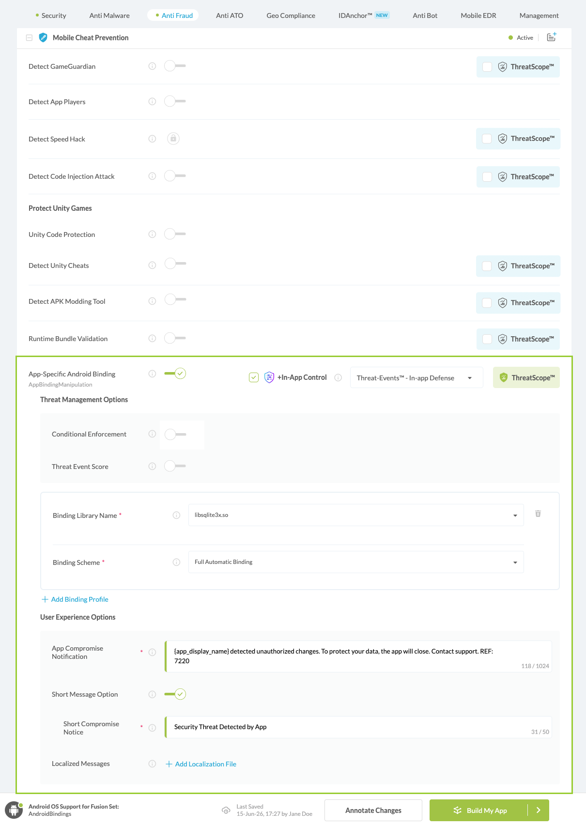Image resolution: width=586 pixels, height=827 pixels.
Task: Show info for Detect App Players
Action: tap(152, 101)
